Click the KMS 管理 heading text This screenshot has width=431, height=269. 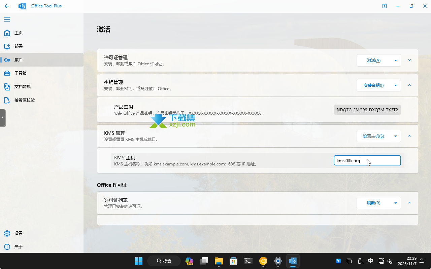(x=115, y=133)
